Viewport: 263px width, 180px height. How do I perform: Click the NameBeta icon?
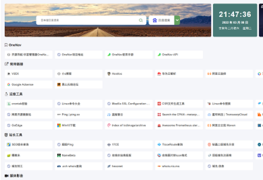pos(59,156)
